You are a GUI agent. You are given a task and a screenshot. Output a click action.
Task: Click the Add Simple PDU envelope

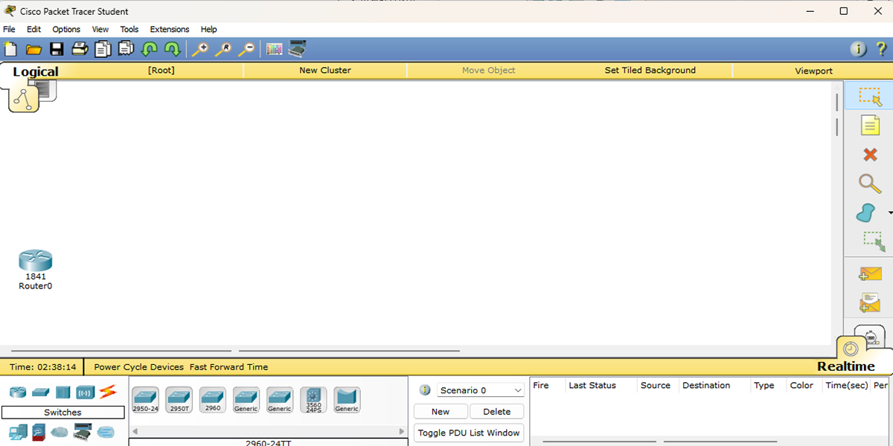click(x=869, y=274)
